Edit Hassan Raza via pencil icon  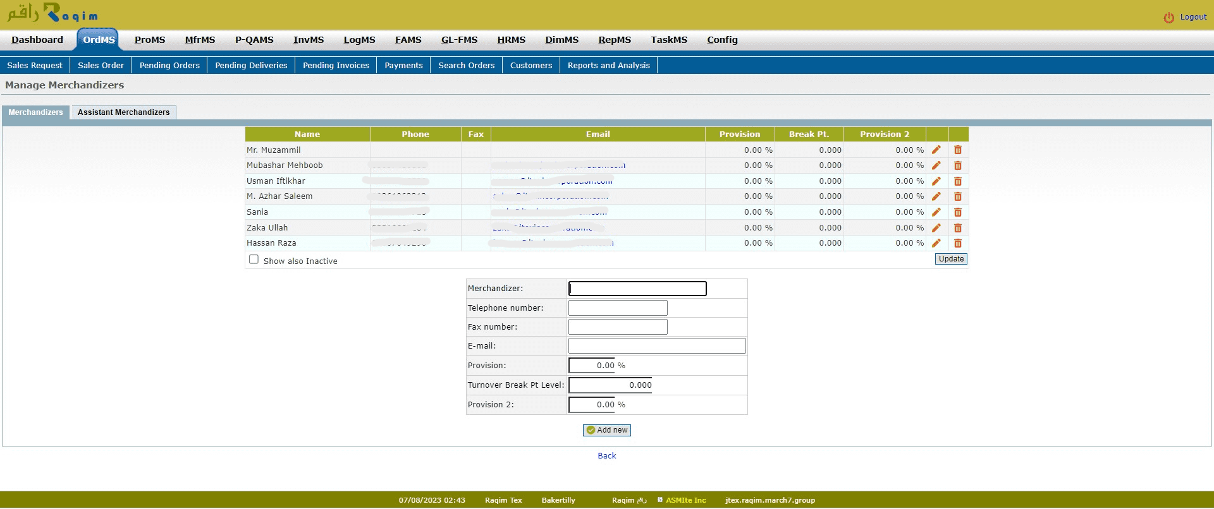pyautogui.click(x=936, y=243)
